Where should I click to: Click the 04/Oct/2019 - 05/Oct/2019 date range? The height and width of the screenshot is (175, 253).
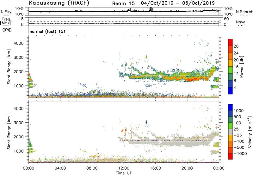point(178,3)
